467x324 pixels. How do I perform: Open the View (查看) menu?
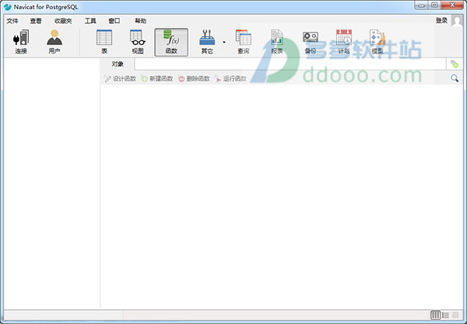pos(36,21)
